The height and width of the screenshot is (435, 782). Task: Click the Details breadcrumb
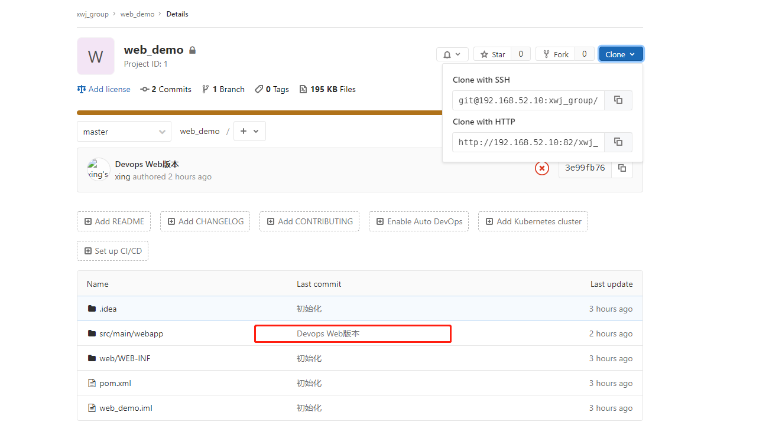(177, 14)
